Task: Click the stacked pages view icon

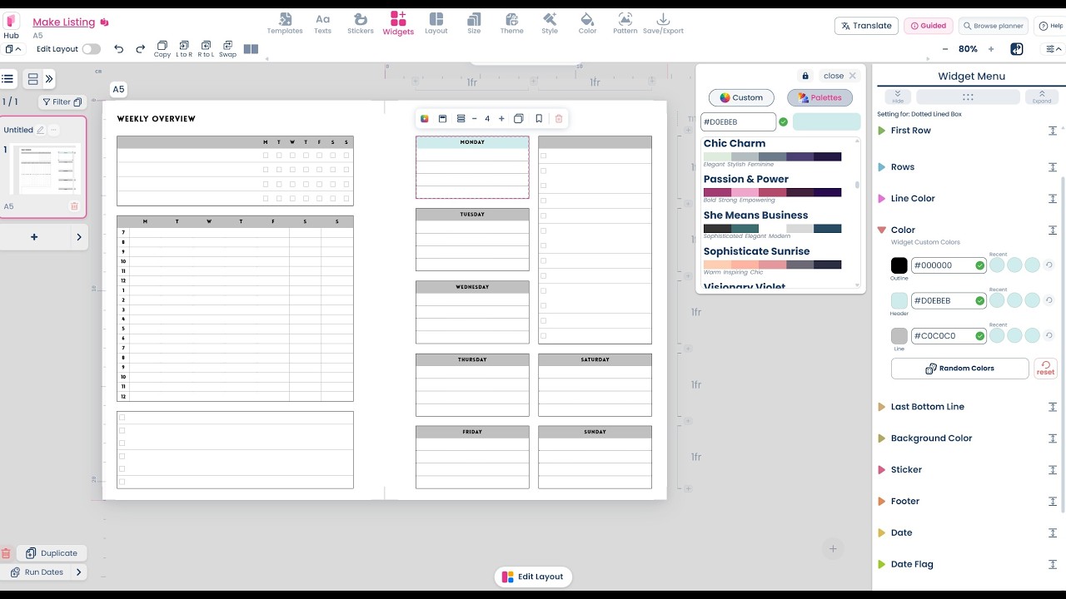Action: pyautogui.click(x=33, y=79)
